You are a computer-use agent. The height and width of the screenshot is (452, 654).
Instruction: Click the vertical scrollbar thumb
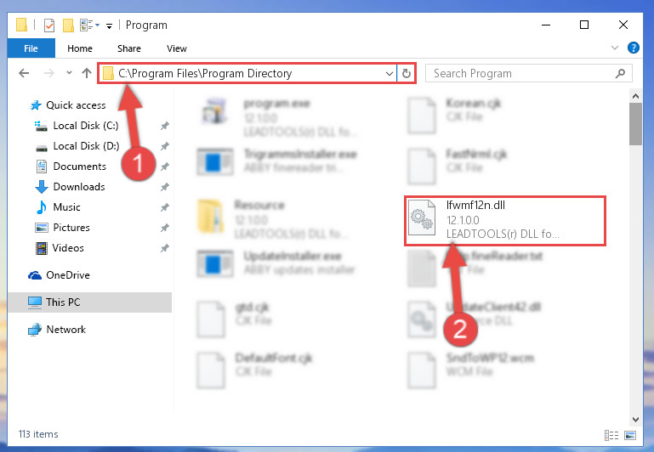pos(635,124)
